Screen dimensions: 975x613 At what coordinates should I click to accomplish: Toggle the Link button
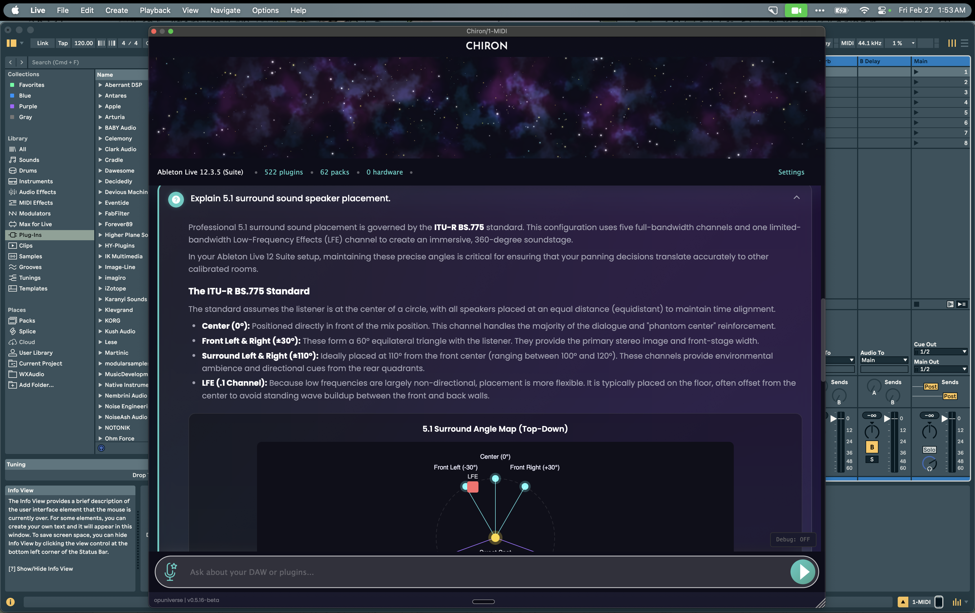pyautogui.click(x=43, y=43)
